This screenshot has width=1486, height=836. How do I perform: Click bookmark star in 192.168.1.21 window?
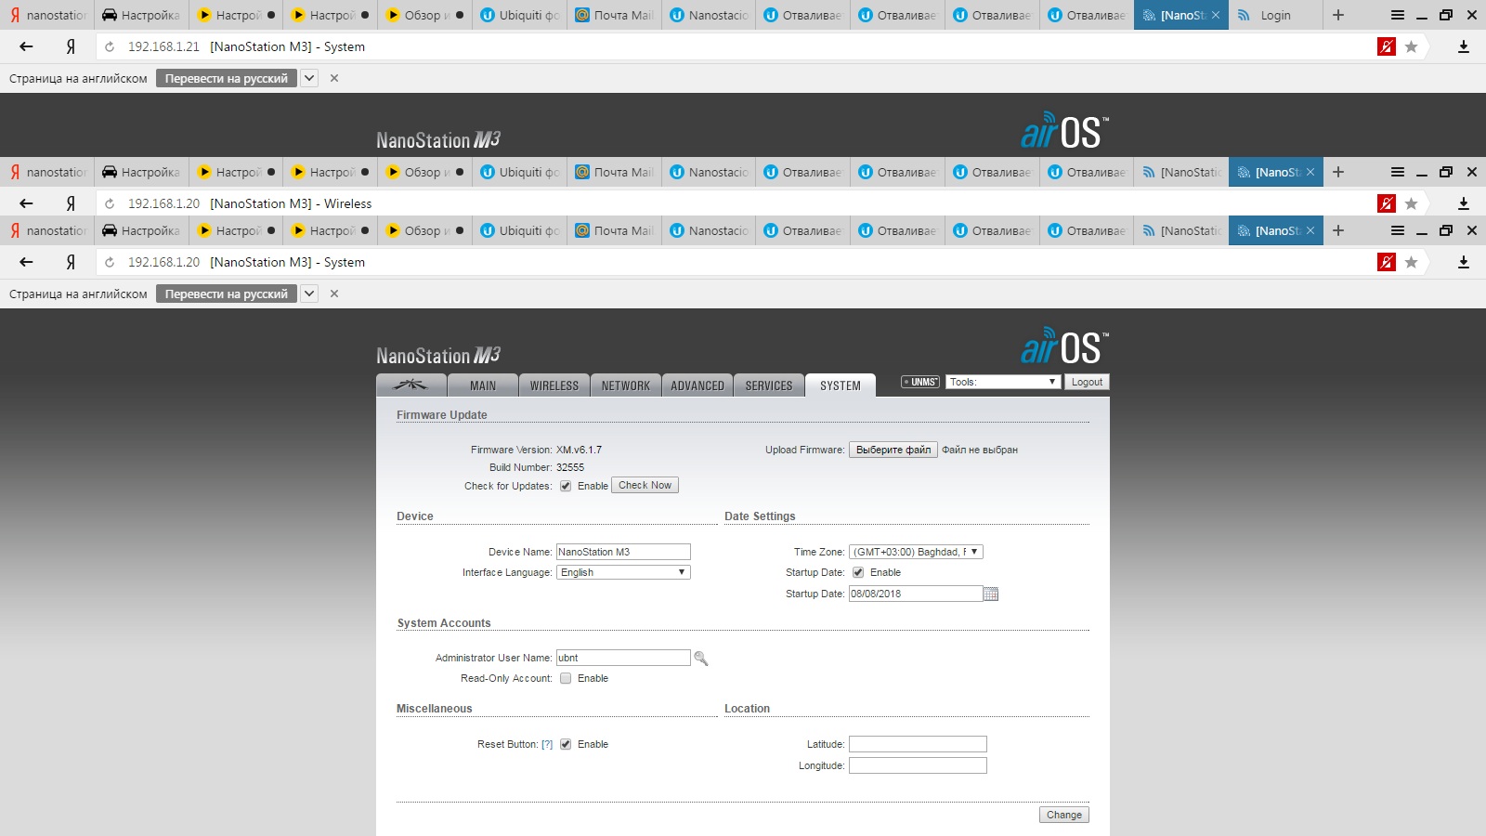click(x=1412, y=46)
